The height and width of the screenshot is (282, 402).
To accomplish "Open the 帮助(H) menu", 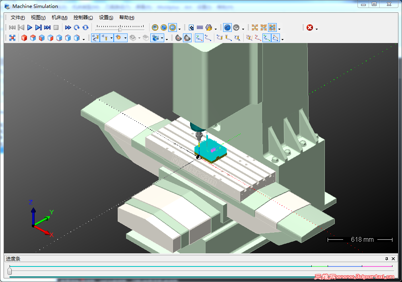I will [127, 18].
